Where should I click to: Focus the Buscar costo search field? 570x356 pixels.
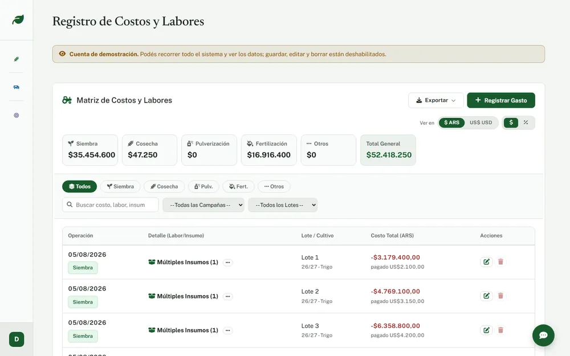111,205
